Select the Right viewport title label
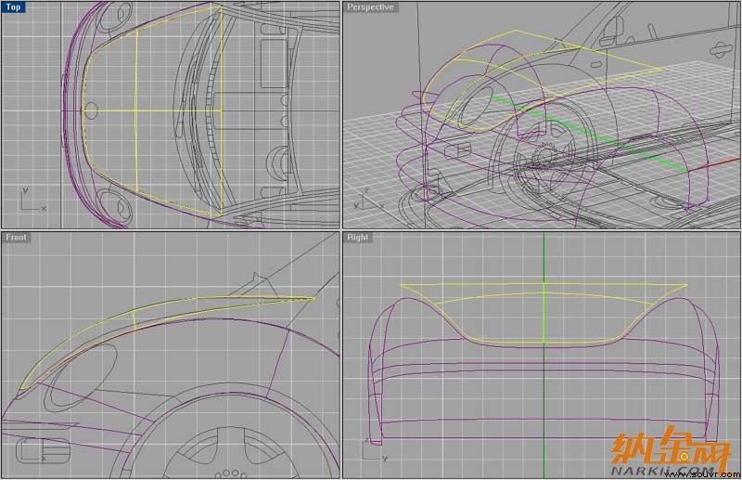 pyautogui.click(x=357, y=237)
